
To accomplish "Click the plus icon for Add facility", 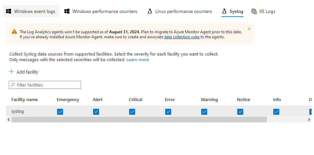I will pyautogui.click(x=11, y=72).
